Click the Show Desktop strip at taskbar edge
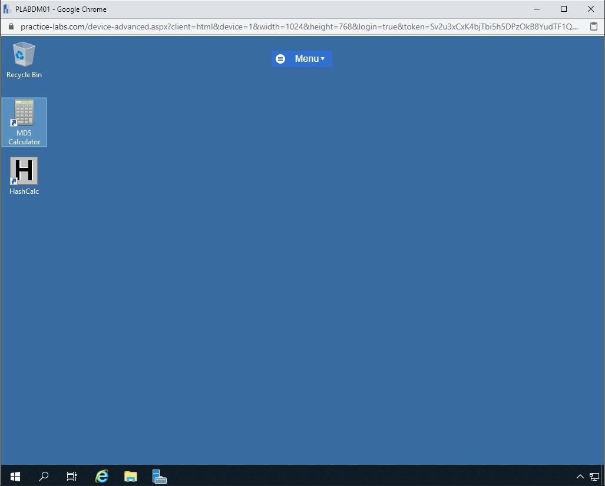Image resolution: width=605 pixels, height=486 pixels. click(603, 476)
